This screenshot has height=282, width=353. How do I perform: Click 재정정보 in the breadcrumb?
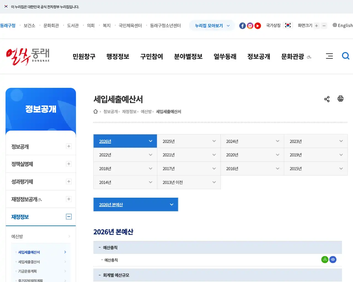click(129, 112)
